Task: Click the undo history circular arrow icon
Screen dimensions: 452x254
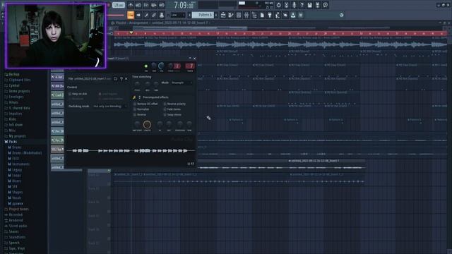Action: point(278,5)
